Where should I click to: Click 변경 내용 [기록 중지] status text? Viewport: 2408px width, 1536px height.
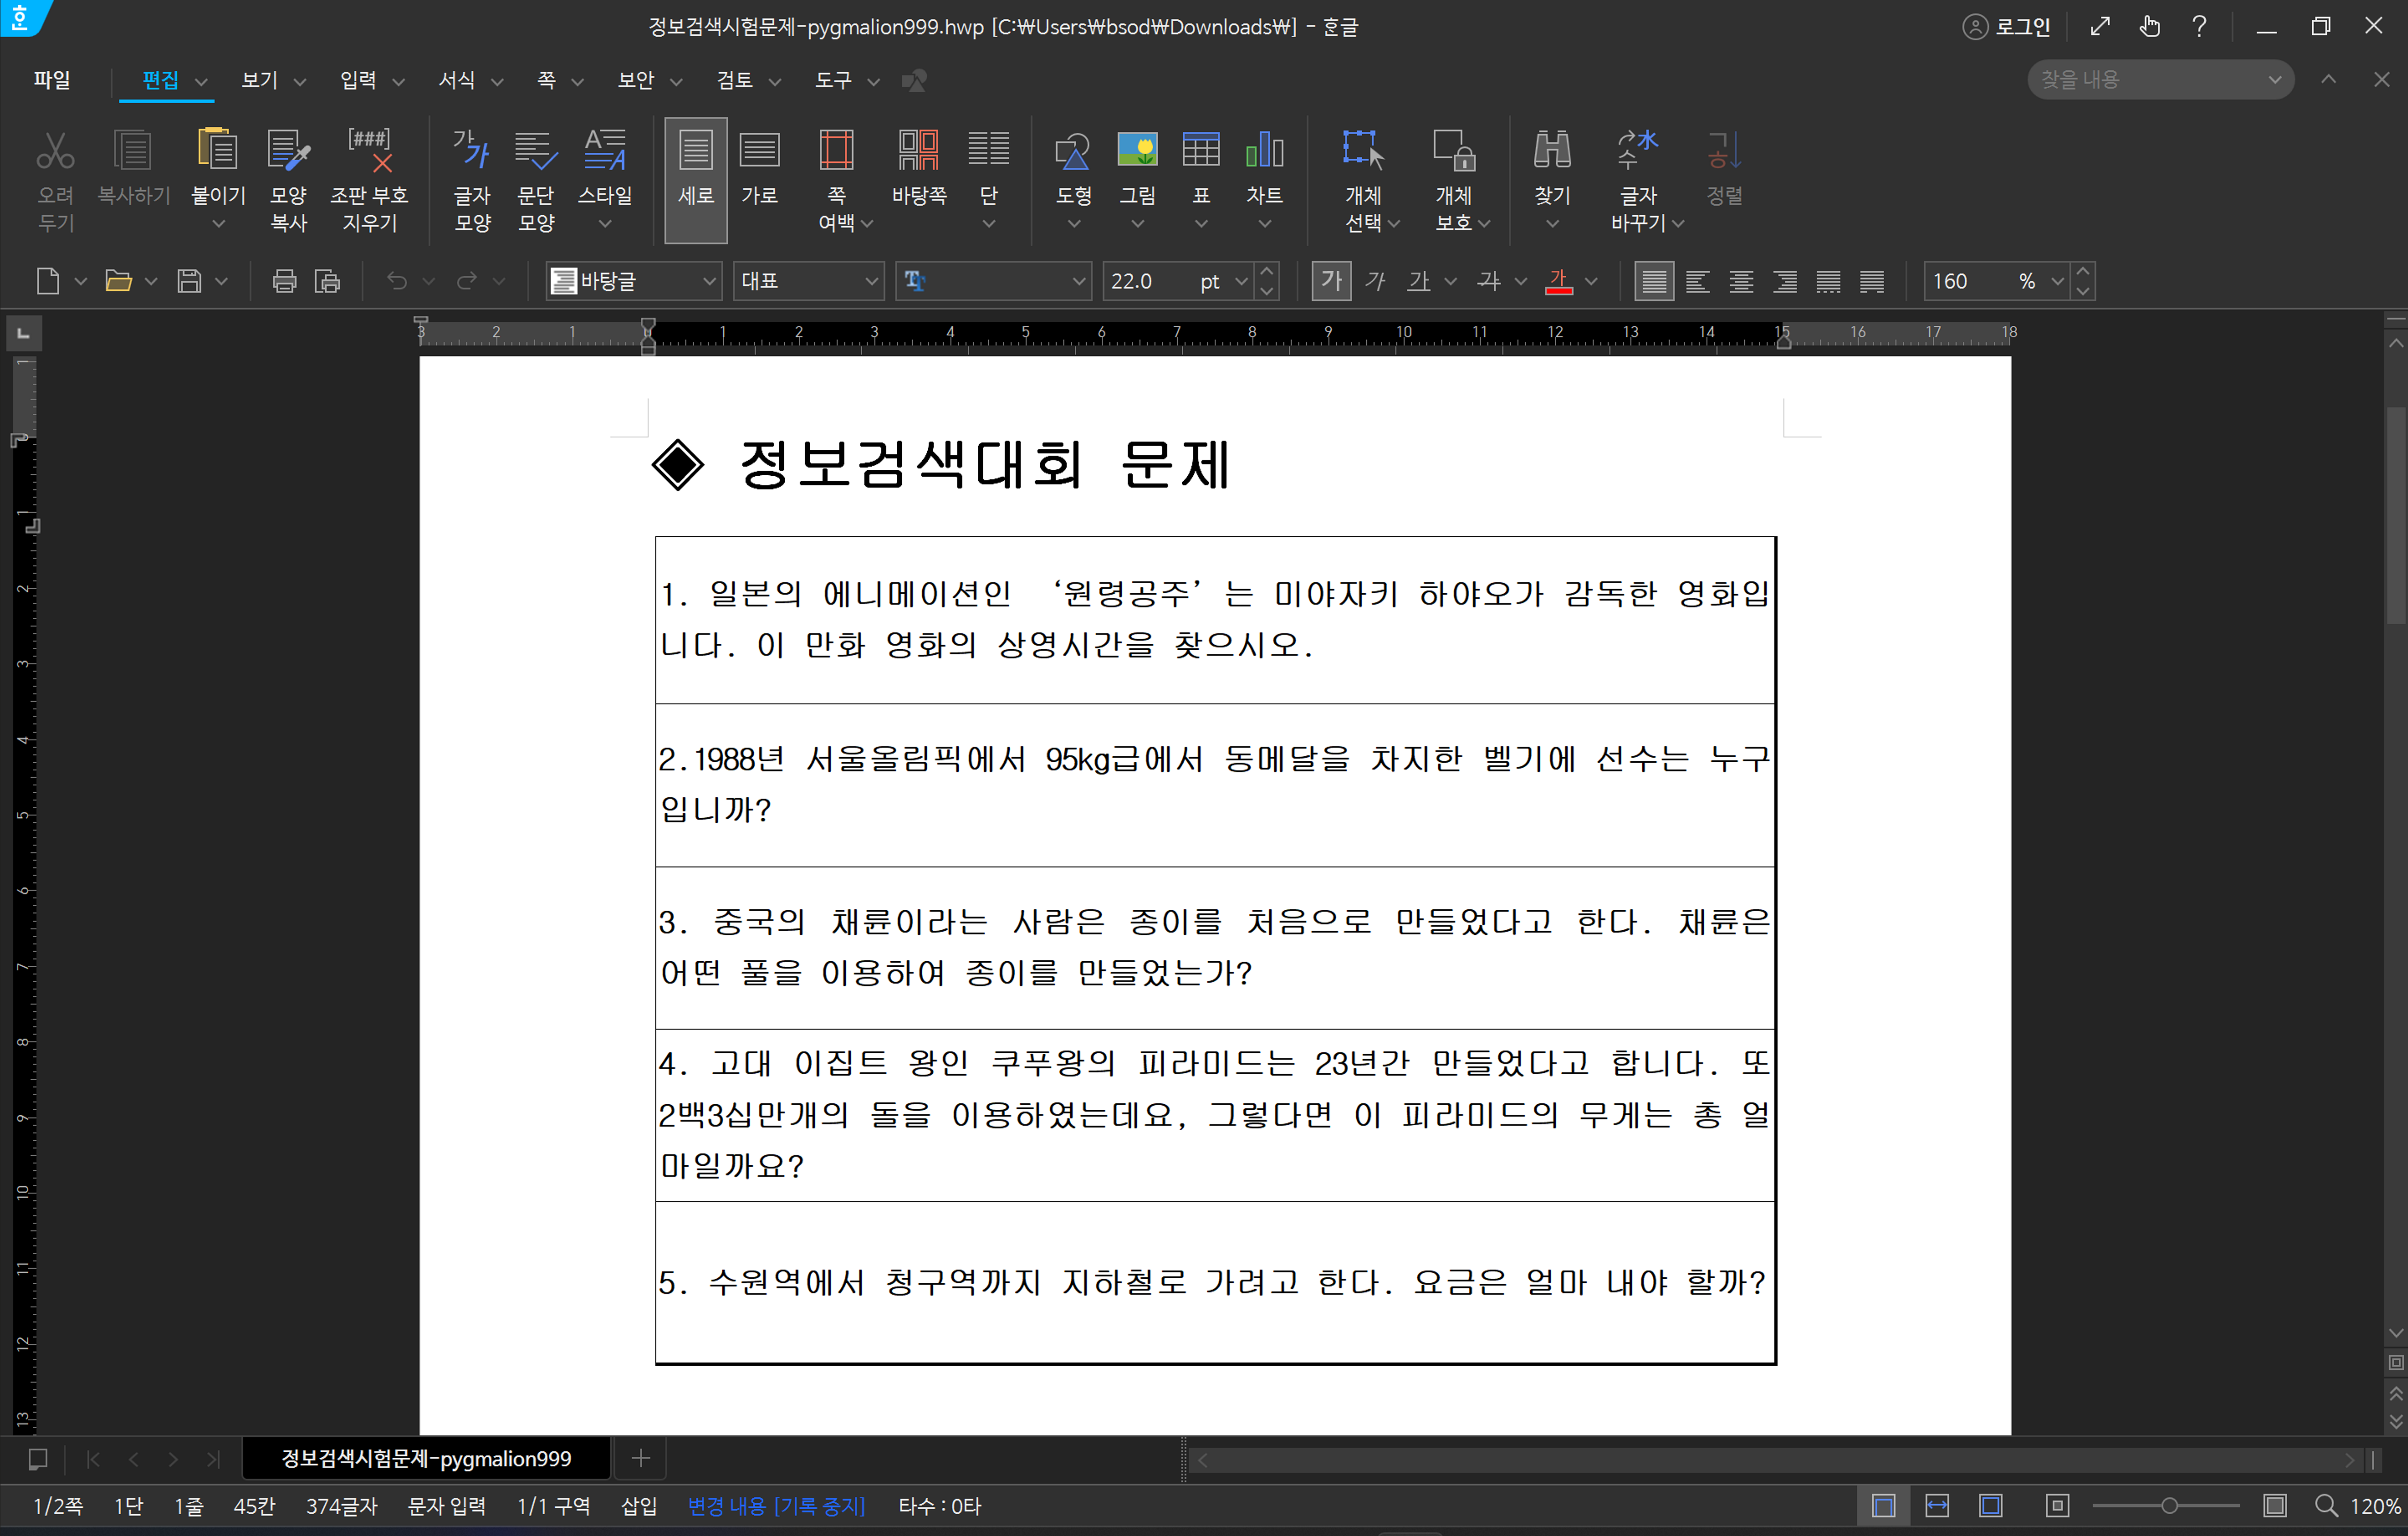coord(776,1505)
